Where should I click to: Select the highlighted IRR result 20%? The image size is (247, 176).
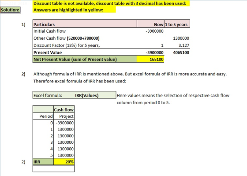click(64, 162)
